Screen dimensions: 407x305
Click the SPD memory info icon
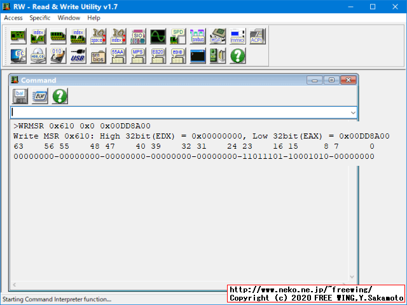[177, 36]
